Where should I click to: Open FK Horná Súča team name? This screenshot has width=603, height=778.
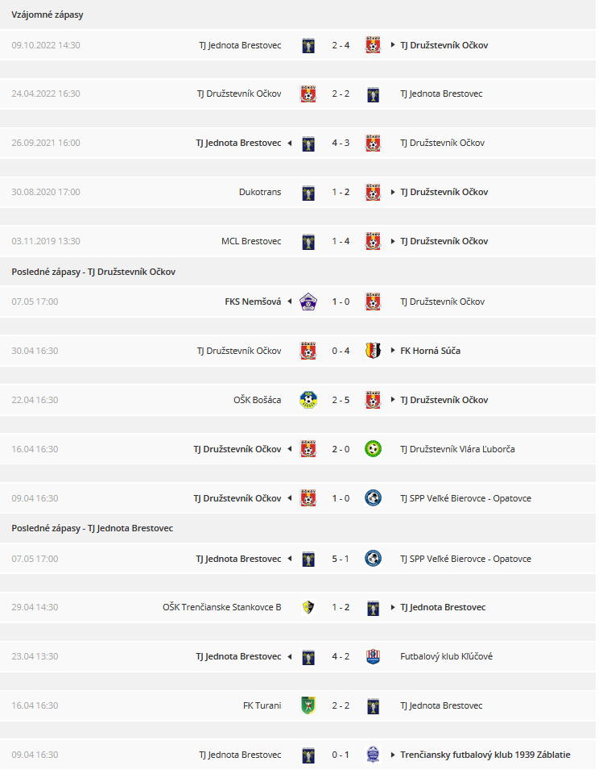(x=430, y=351)
